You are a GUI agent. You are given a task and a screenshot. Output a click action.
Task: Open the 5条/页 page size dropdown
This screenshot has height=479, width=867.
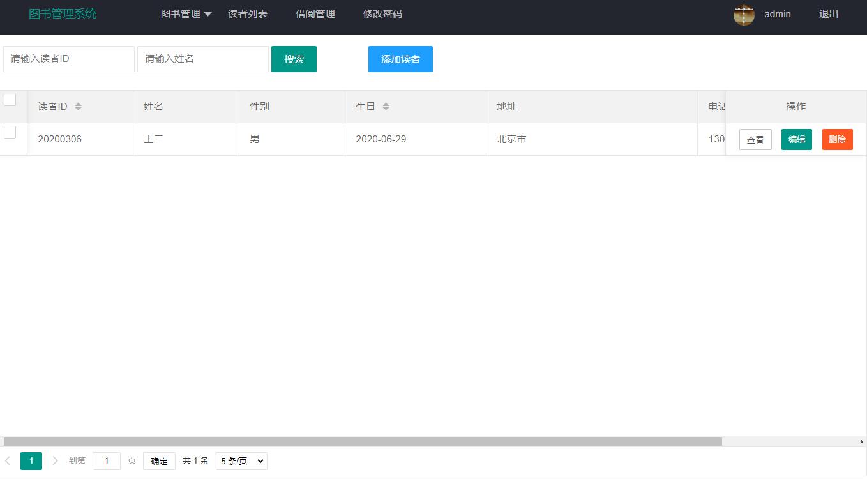point(241,461)
